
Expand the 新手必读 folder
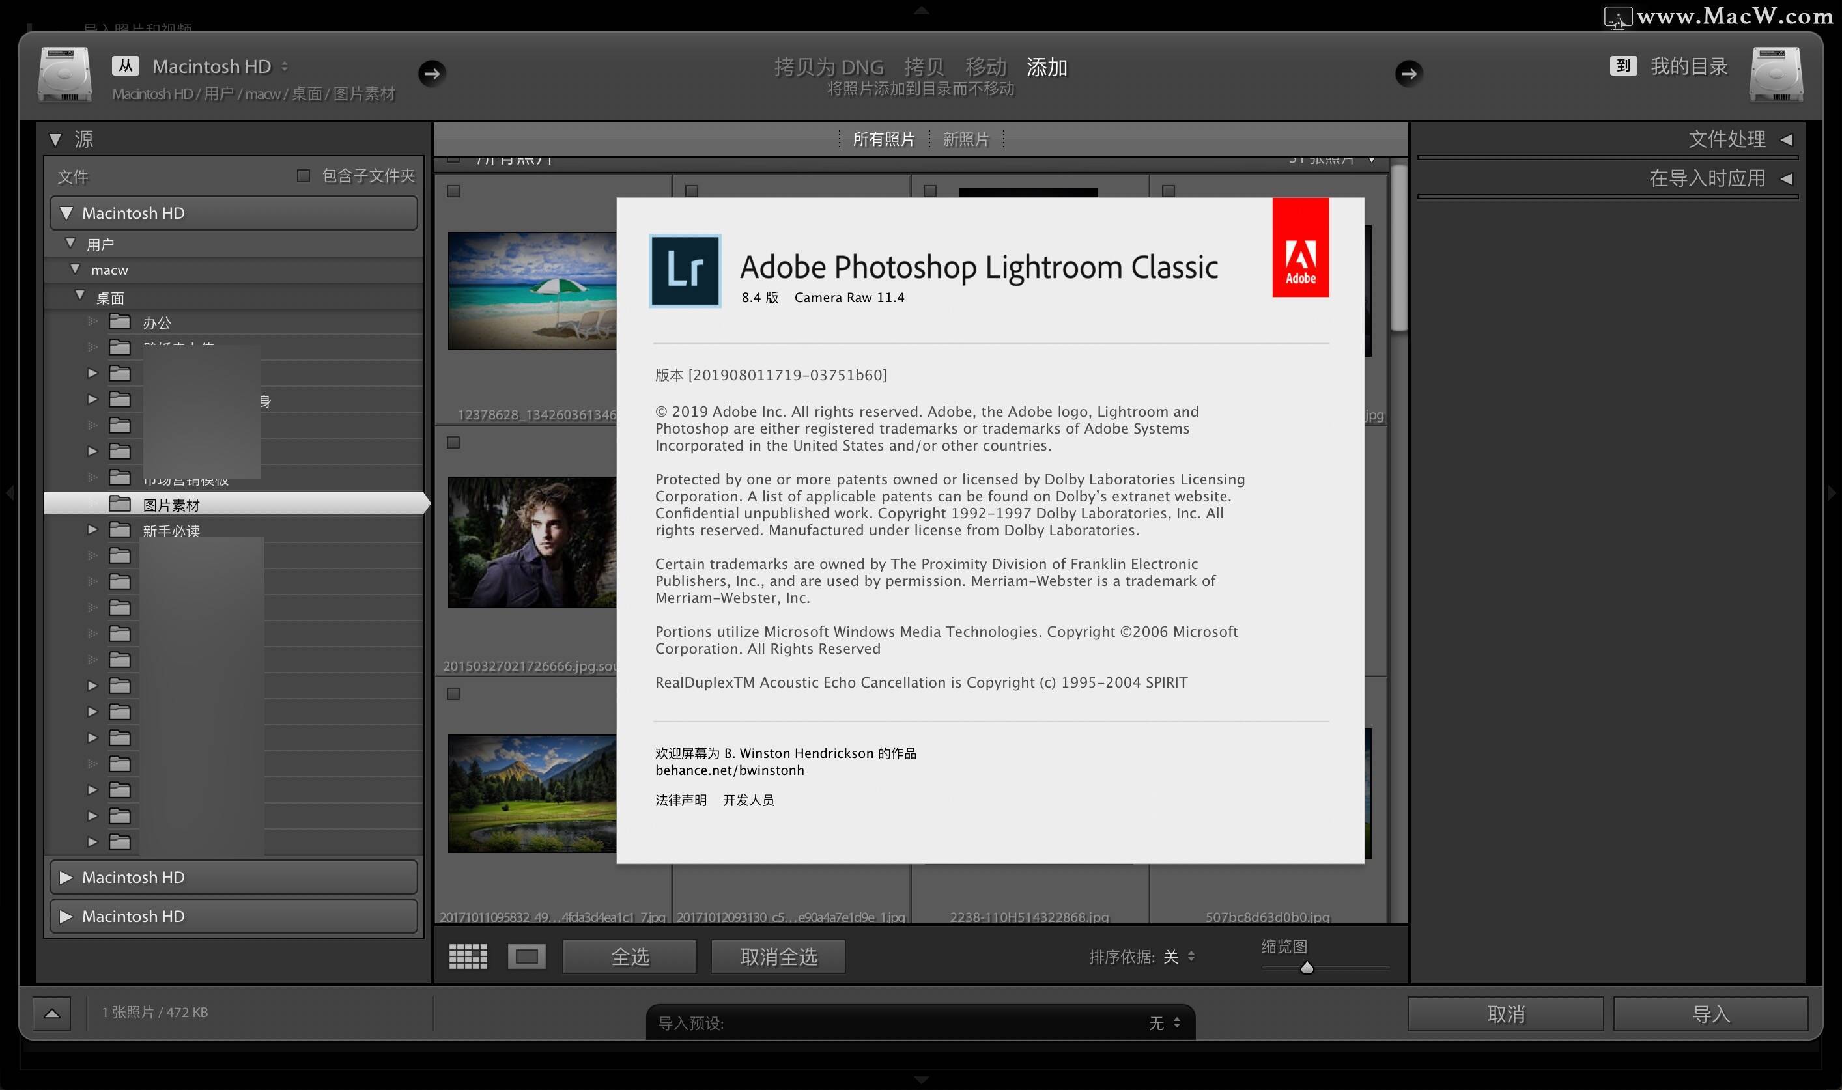tap(92, 529)
